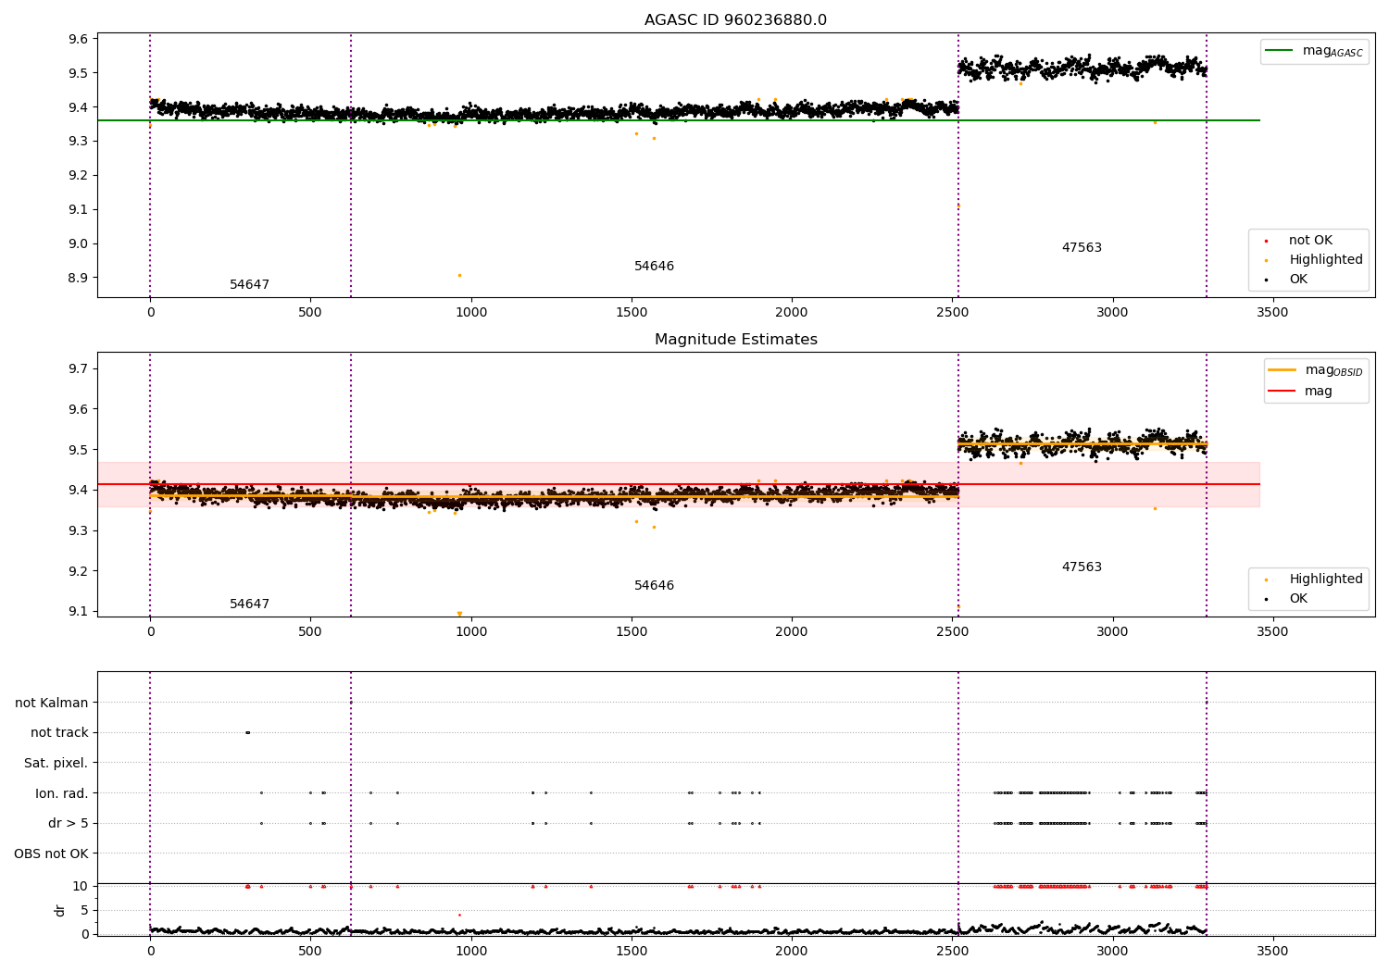Viewport: 1389px width, 972px height.
Task: Click the 9.2 tick on Magnitude Estimates plot
Action: coord(78,571)
